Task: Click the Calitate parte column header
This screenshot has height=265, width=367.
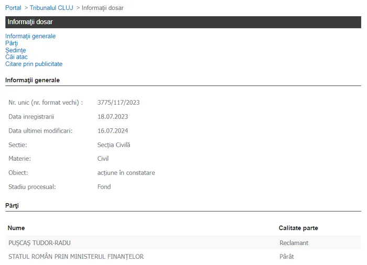Action: pyautogui.click(x=298, y=228)
